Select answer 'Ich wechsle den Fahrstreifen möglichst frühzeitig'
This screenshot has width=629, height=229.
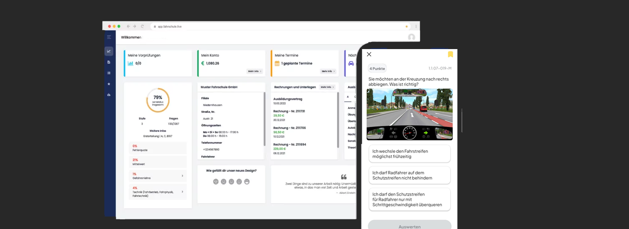point(409,154)
